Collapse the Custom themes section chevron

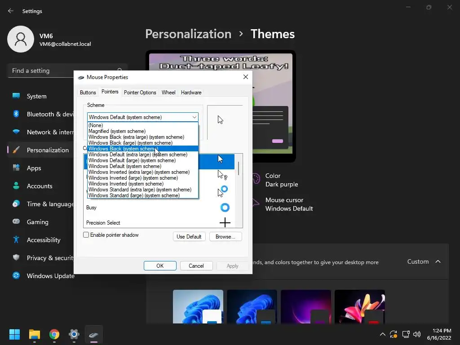pyautogui.click(x=438, y=261)
